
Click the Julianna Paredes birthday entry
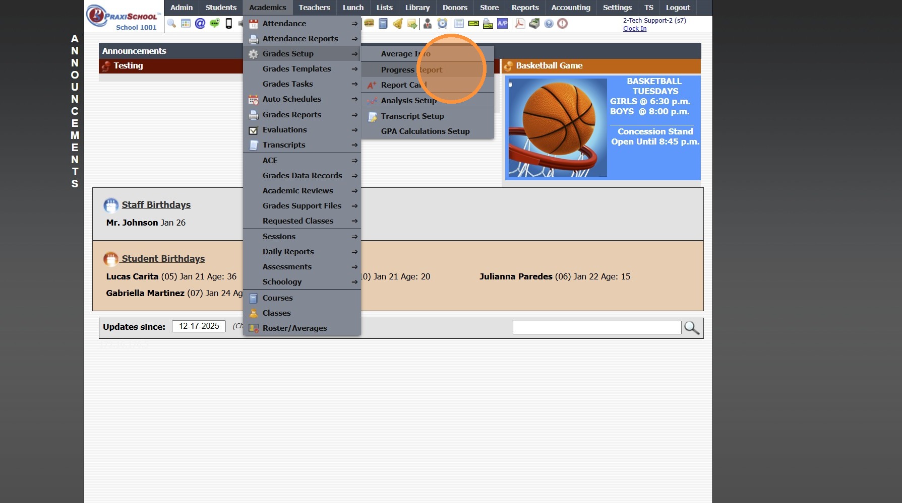click(x=555, y=277)
